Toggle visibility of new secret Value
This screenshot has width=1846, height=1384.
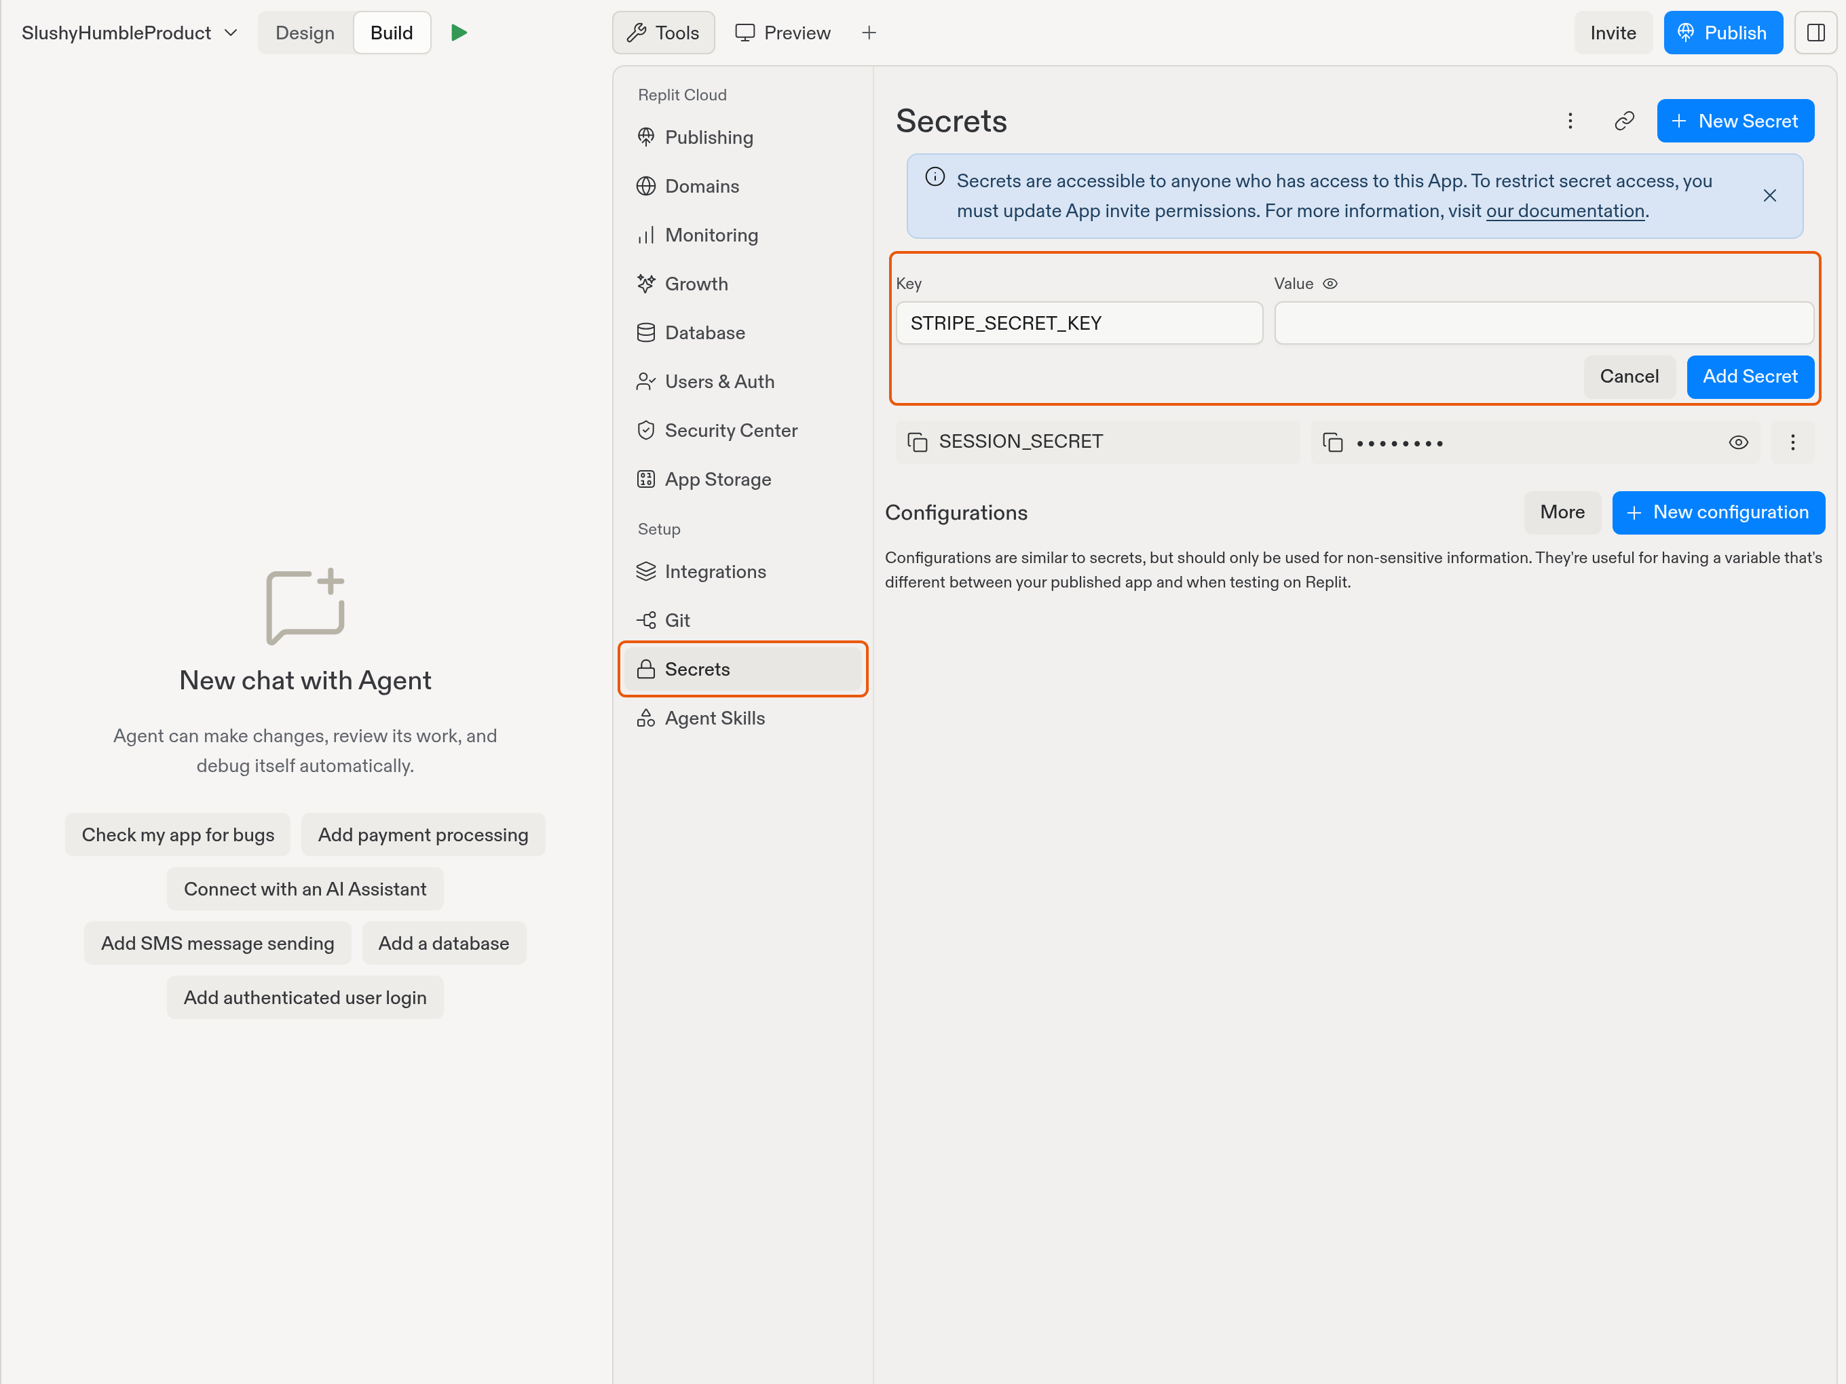[x=1330, y=284]
